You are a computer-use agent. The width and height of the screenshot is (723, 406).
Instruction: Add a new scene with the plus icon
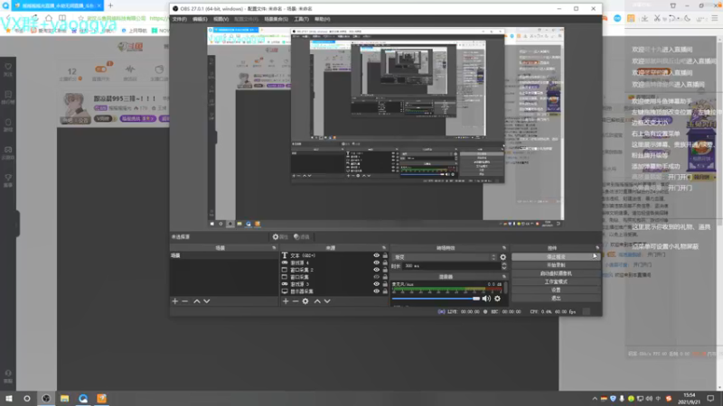pyautogui.click(x=174, y=301)
